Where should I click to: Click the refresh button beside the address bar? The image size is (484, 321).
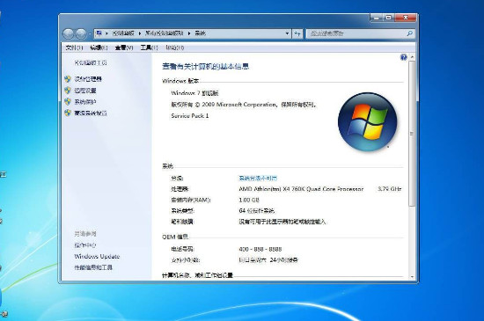pos(297,33)
